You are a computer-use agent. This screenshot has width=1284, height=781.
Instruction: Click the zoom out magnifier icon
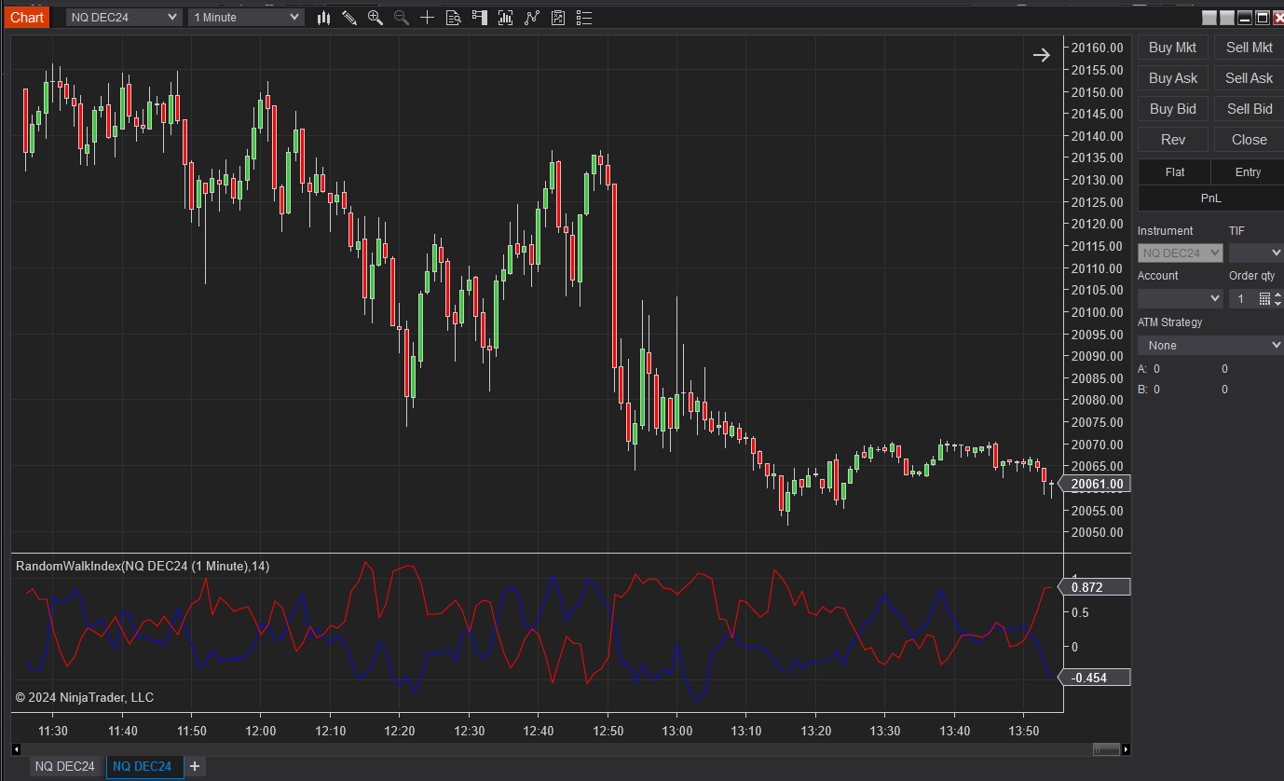point(401,18)
